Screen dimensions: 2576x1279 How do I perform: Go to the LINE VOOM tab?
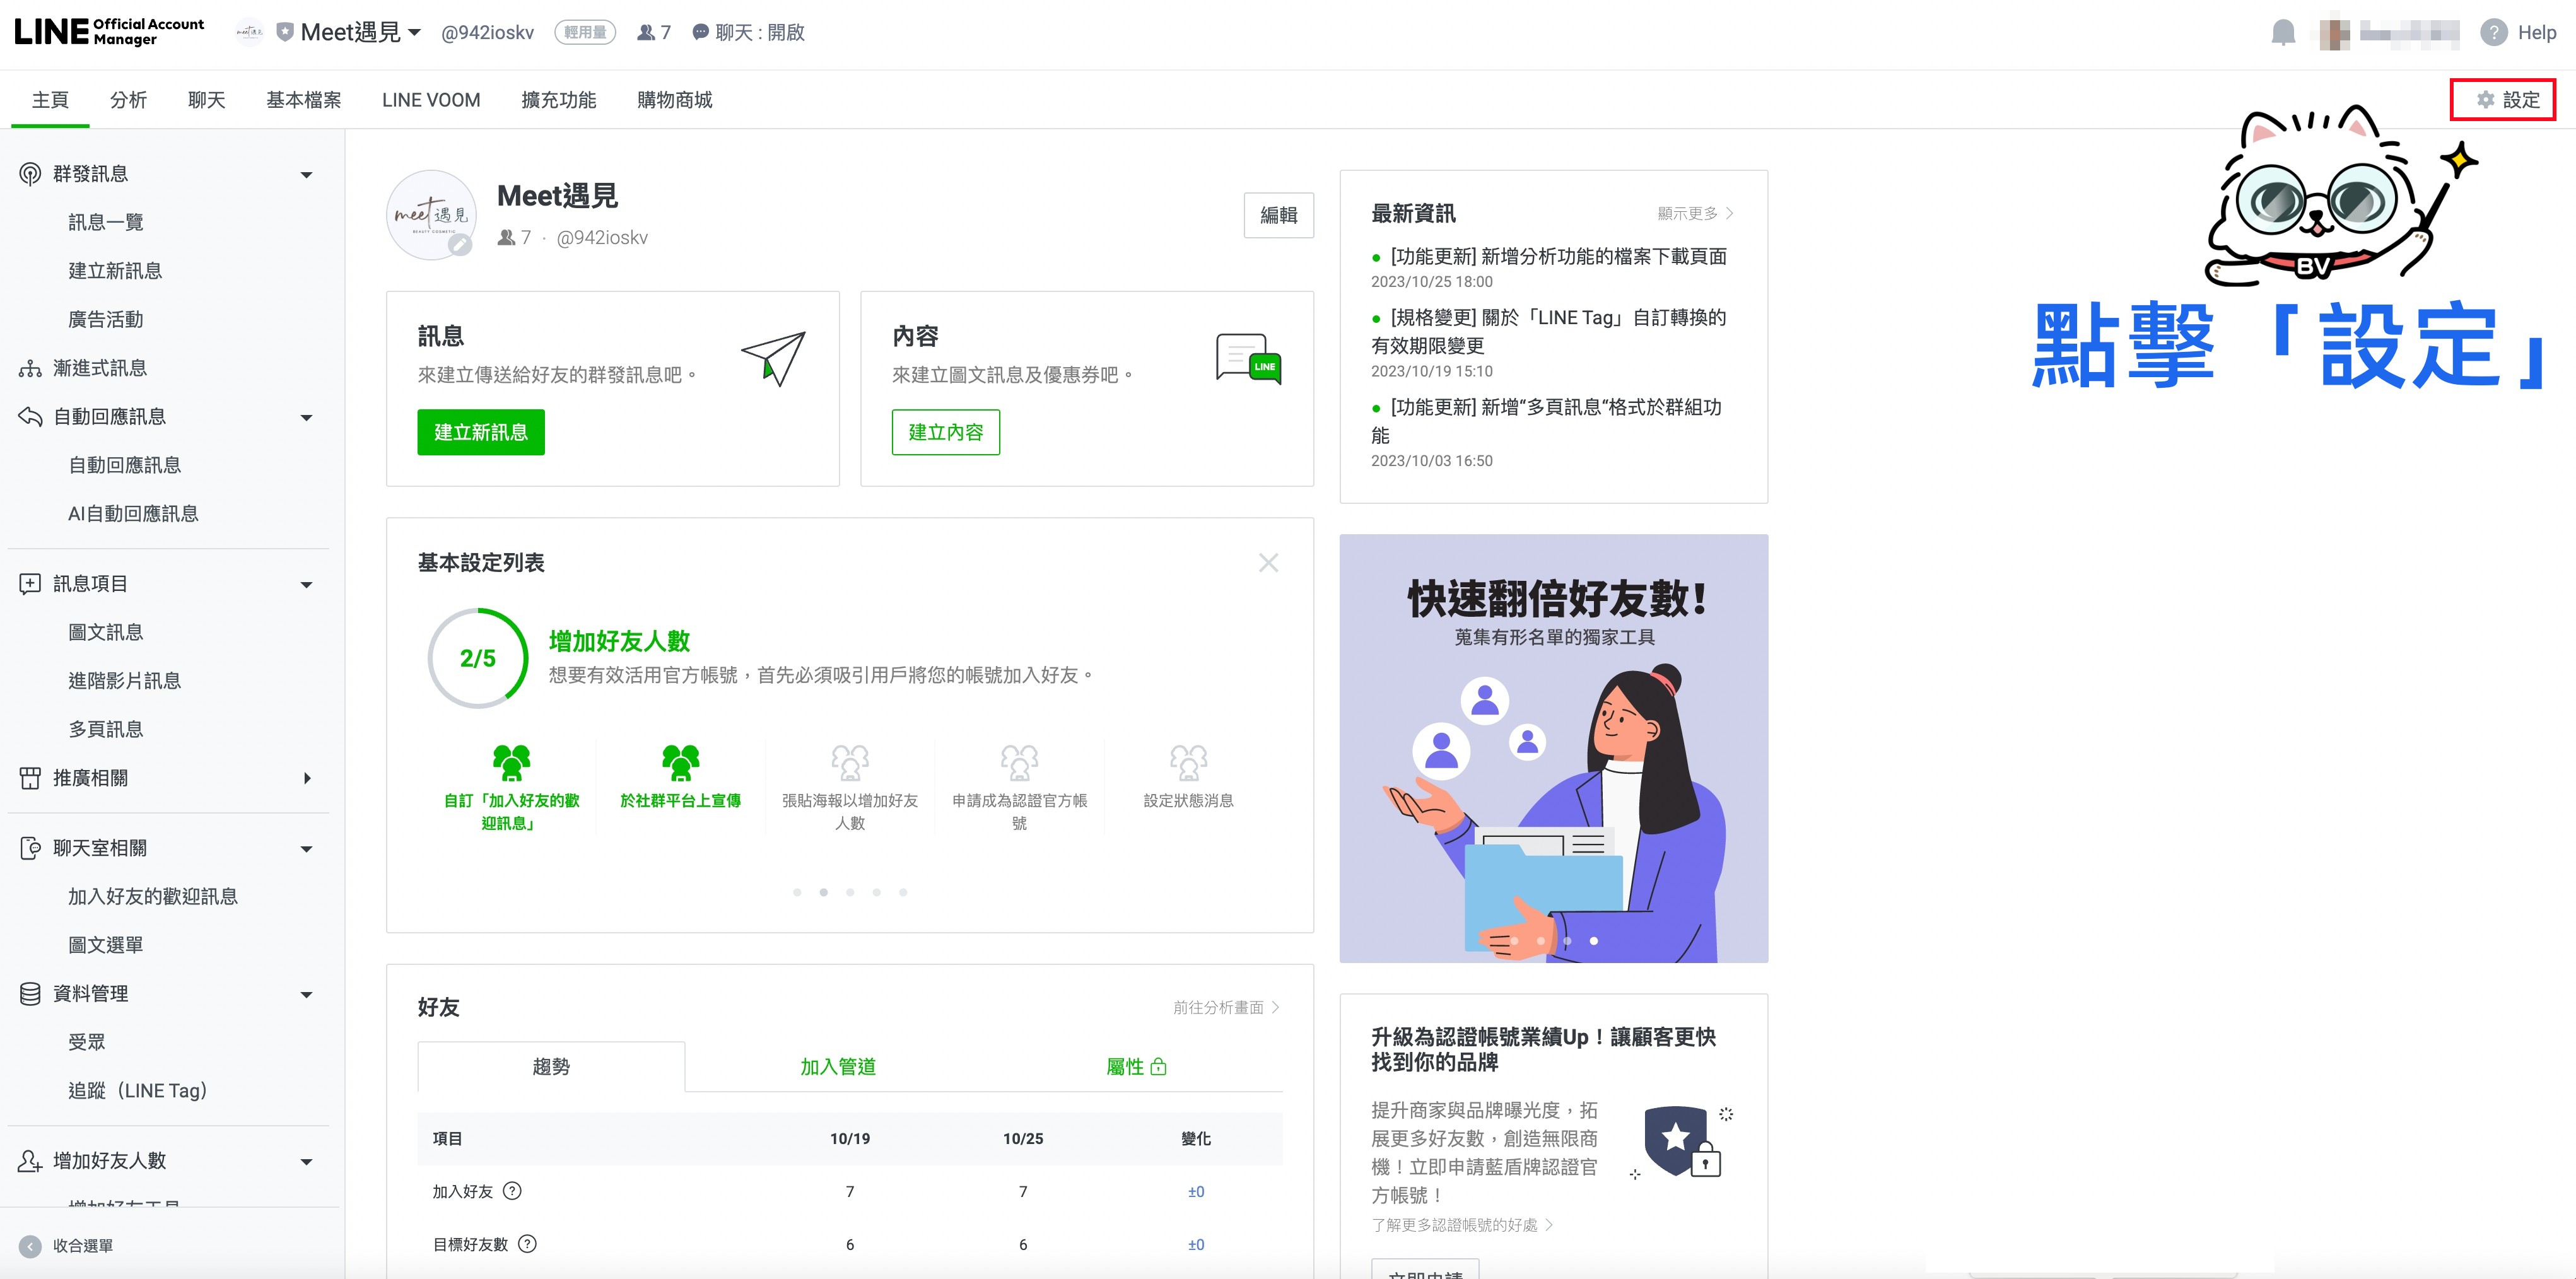pyautogui.click(x=431, y=100)
